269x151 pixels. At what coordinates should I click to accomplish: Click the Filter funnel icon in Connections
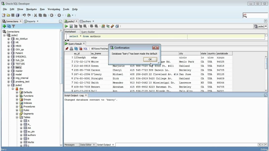(13, 26)
